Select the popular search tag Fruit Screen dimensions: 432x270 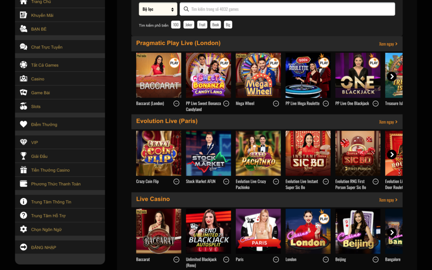pyautogui.click(x=202, y=25)
